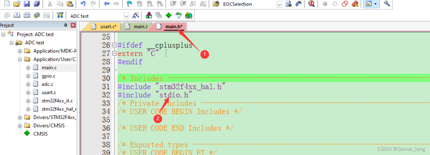
Task: Indent the selected lines
Action: pyautogui.click(x=173, y=4)
